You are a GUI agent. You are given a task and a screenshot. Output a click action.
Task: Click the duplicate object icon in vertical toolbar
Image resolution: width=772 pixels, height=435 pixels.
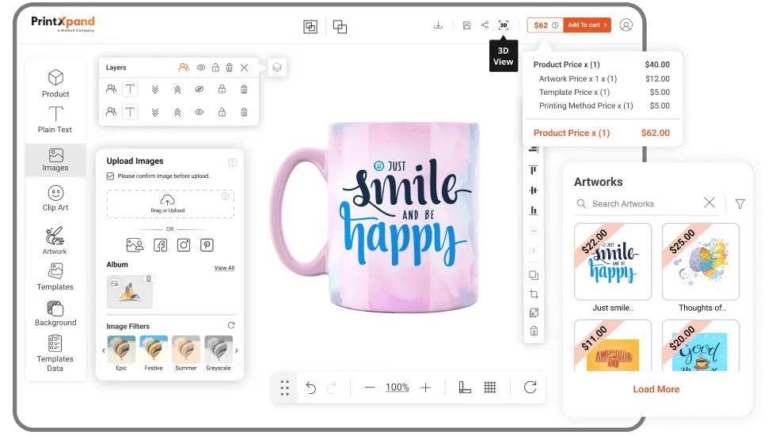point(534,275)
